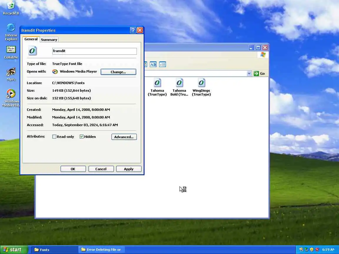339x254 pixels.
Task: Click the font file icon in Properties dialog
Action: tap(32, 51)
